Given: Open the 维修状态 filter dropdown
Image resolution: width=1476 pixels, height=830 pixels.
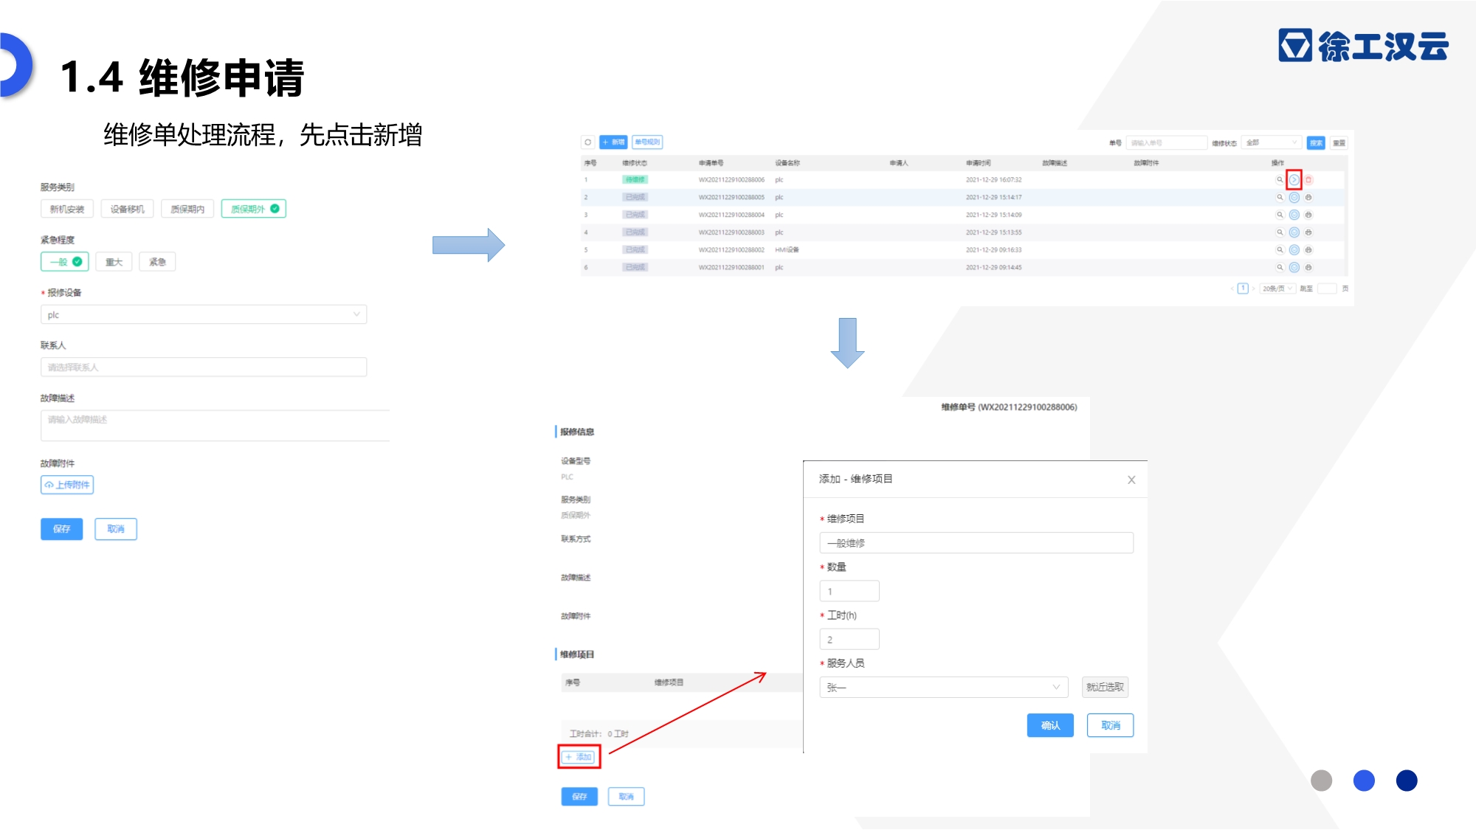Looking at the screenshot, I should 1272,143.
